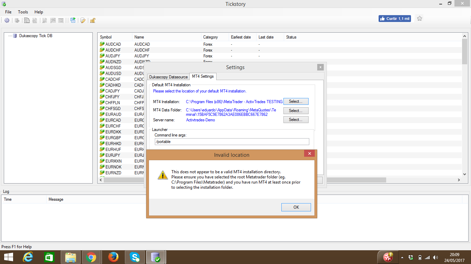The height and width of the screenshot is (264, 471).
Task: Click the symbol list vertical scrollbar thumb
Action: pyautogui.click(x=465, y=52)
